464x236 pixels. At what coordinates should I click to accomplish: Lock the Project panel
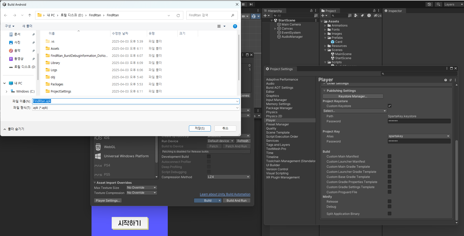(374, 11)
